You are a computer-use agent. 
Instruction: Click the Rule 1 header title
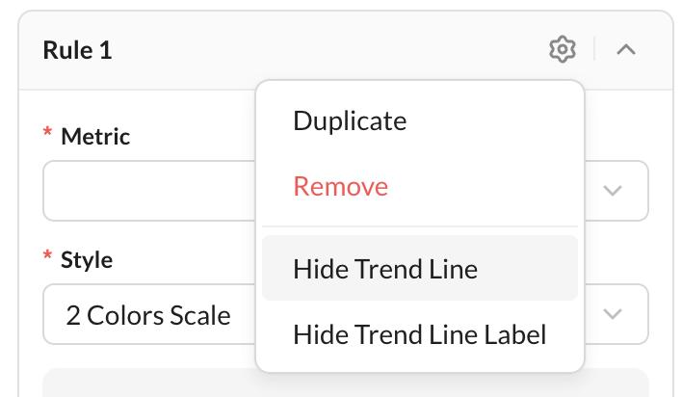click(x=77, y=50)
